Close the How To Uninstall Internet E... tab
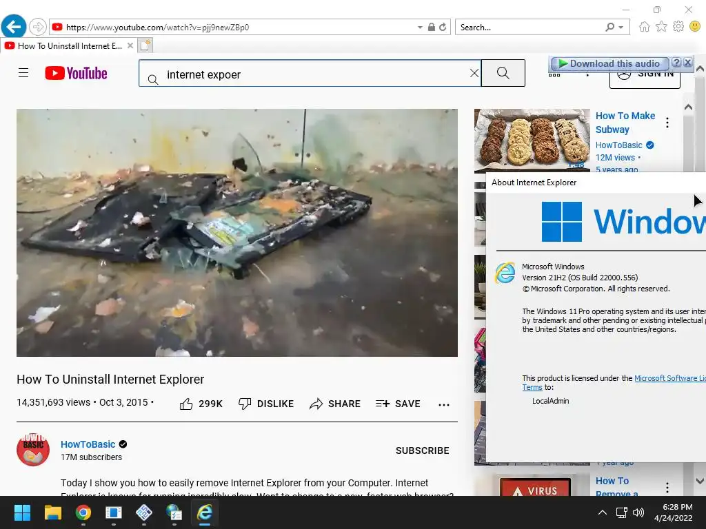 [x=130, y=45]
